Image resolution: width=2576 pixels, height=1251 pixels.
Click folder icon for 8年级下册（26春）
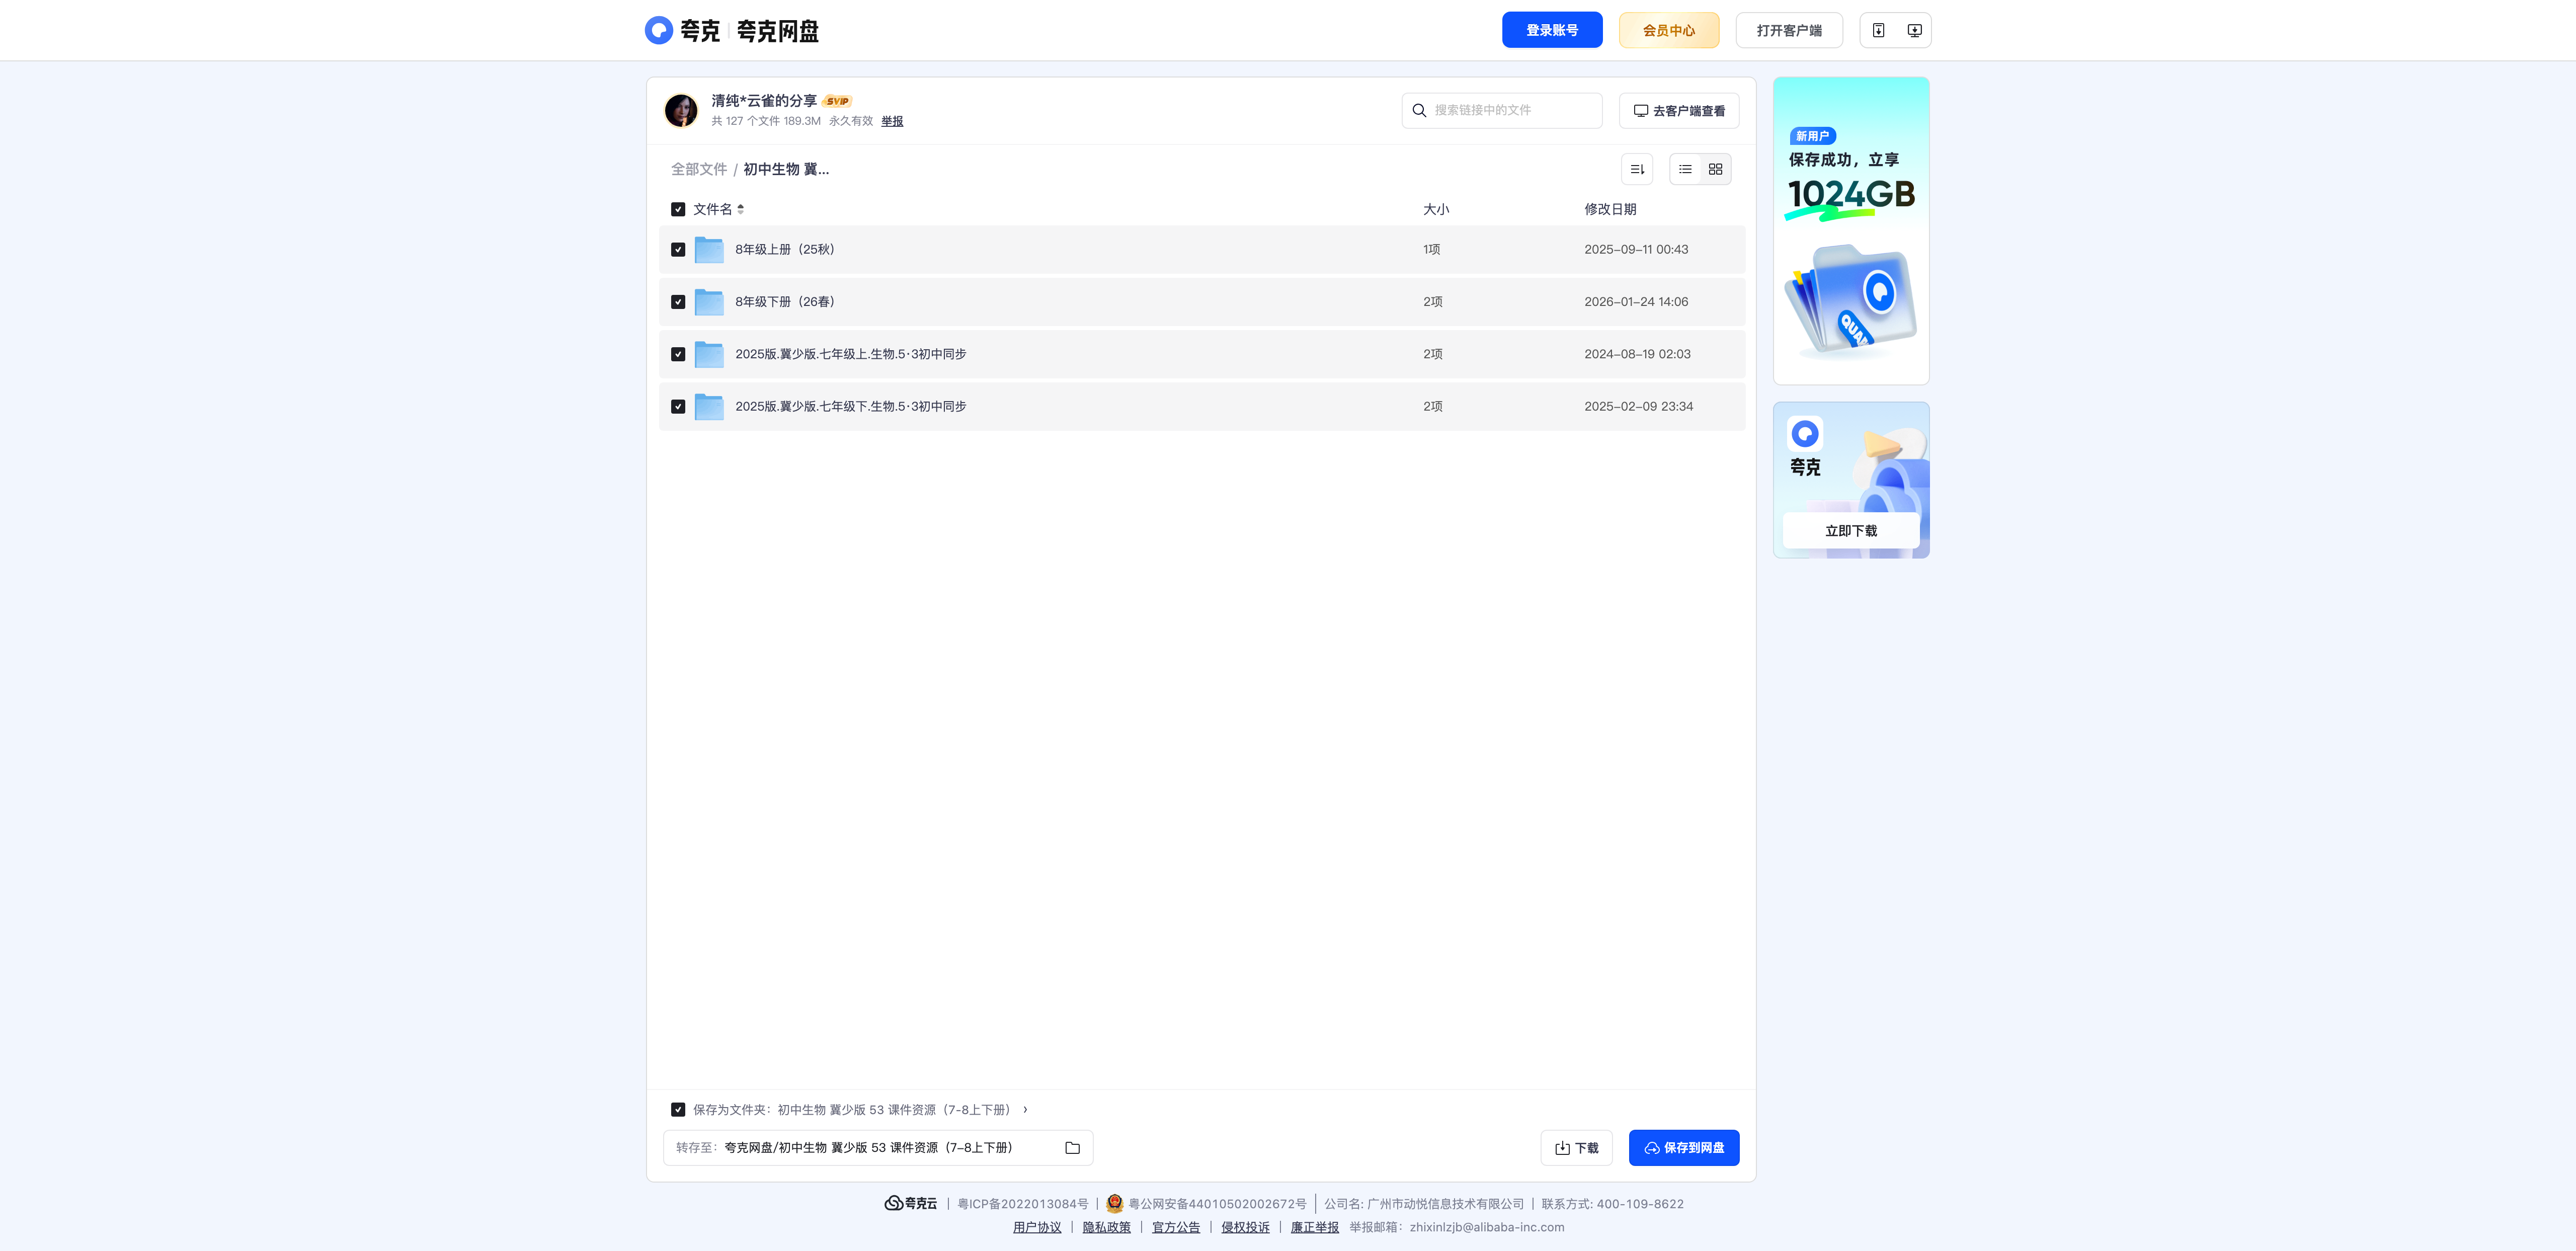coord(709,301)
